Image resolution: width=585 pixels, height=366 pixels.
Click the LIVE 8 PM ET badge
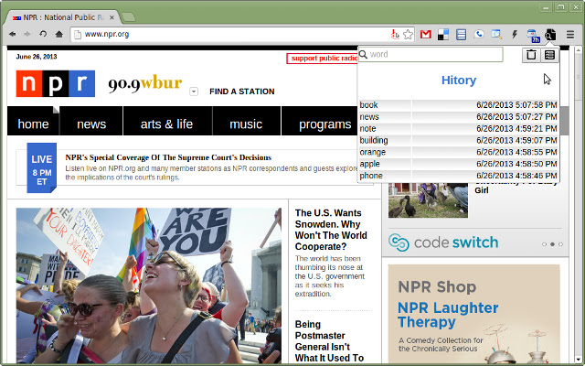pos(42,167)
